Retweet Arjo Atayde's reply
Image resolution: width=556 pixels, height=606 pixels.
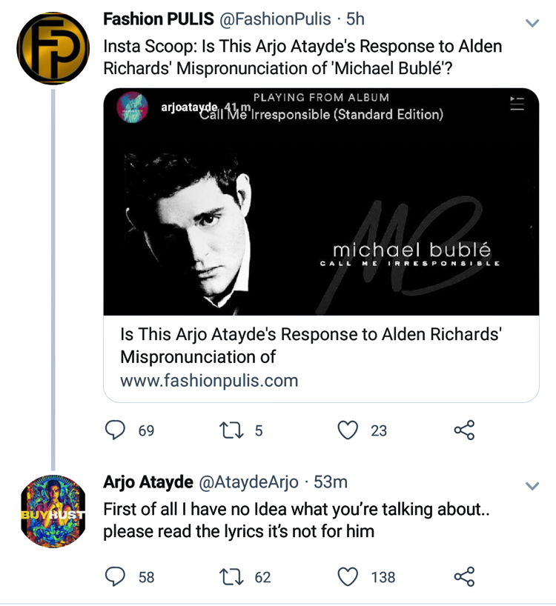pos(233,576)
